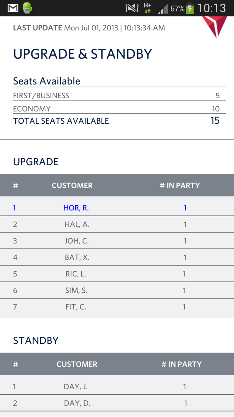Open the Gmail notification icon

tap(13, 8)
